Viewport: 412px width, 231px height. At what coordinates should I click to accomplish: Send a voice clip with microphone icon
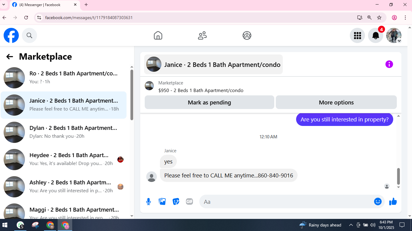point(148,202)
